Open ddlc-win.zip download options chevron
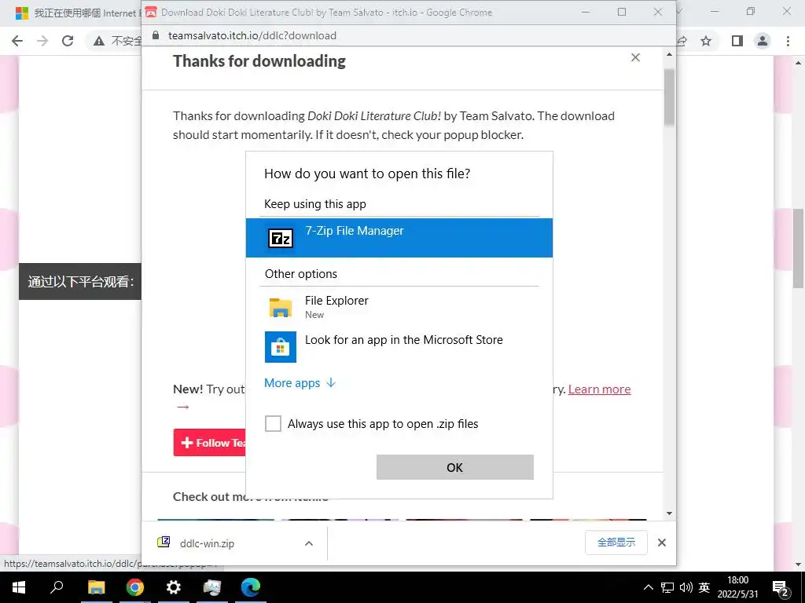The width and height of the screenshot is (805, 603). (308, 543)
